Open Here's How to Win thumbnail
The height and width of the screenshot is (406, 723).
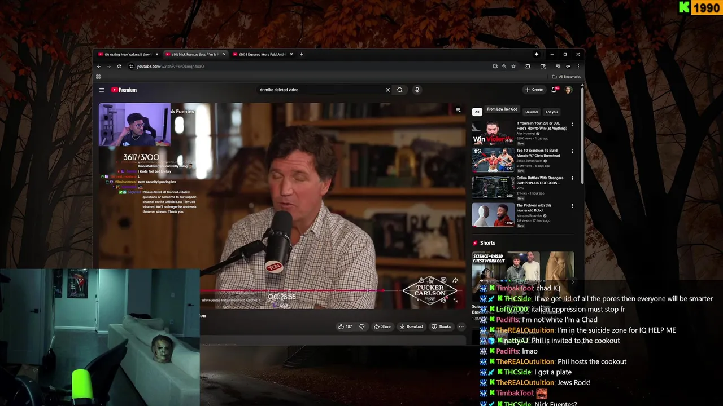(493, 131)
